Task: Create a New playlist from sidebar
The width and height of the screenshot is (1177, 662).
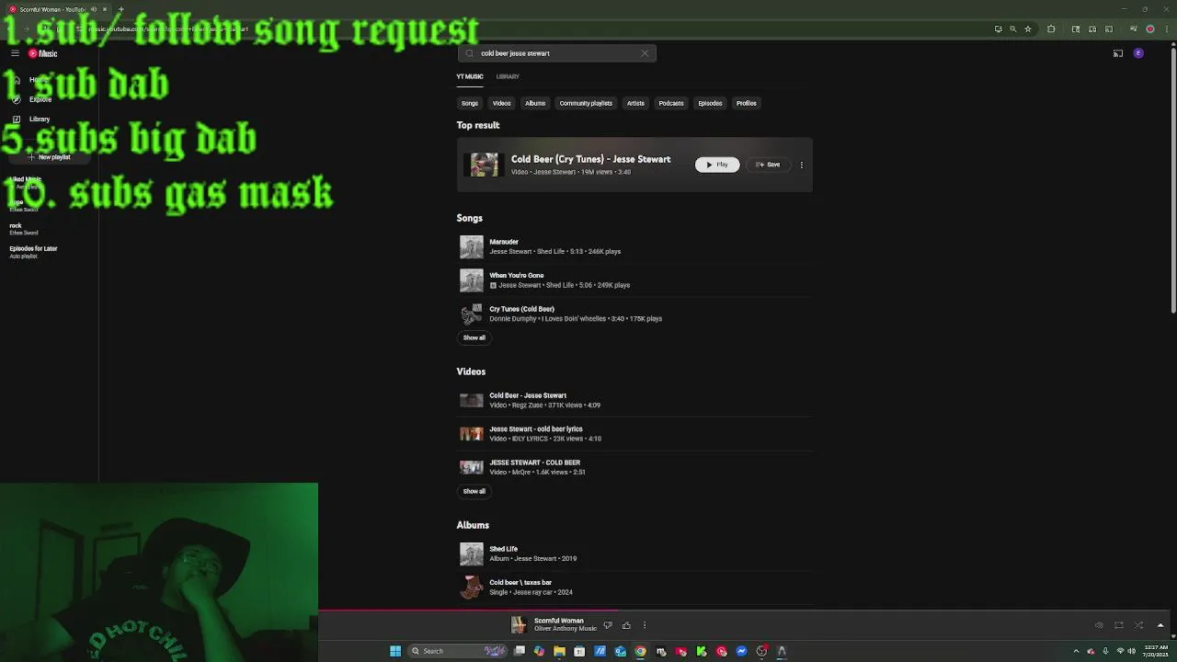Action: coord(49,157)
